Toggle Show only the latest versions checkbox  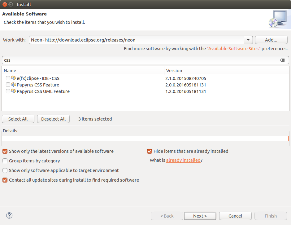[x=5, y=151]
